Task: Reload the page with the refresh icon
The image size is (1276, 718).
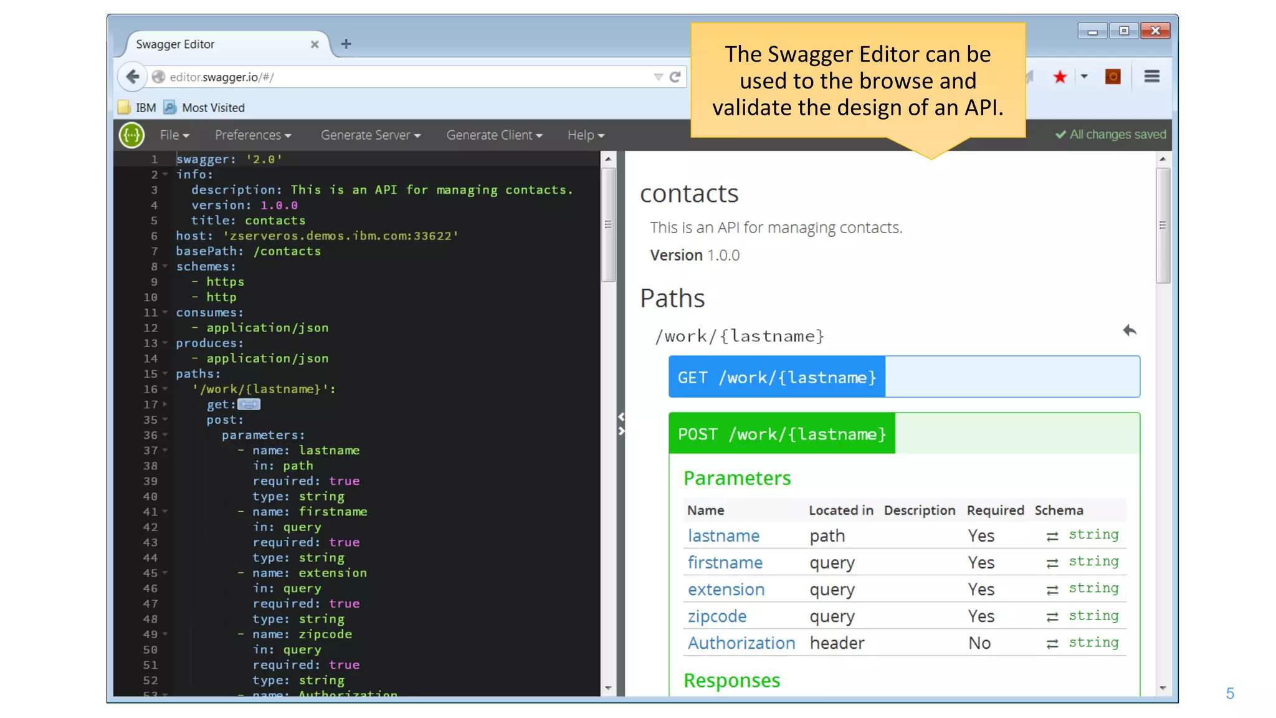Action: (675, 77)
